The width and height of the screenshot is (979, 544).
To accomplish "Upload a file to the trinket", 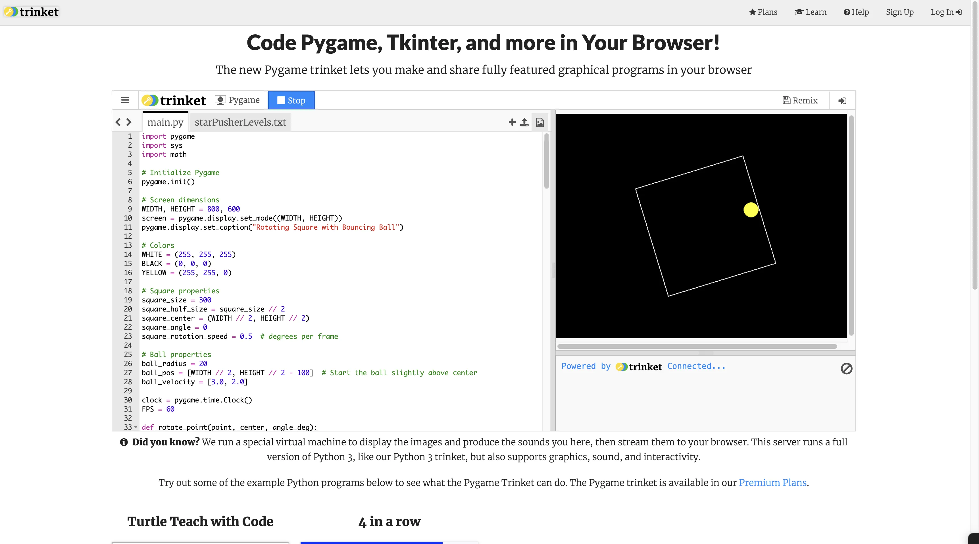I will [x=524, y=122].
